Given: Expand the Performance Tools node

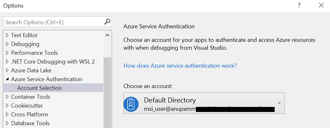Looking at the screenshot, I should 8,53.
